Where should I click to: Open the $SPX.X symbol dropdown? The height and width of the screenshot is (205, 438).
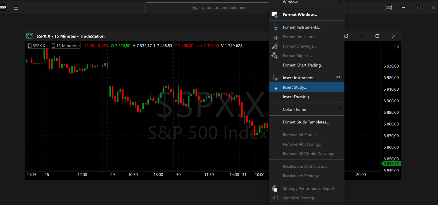tap(38, 45)
